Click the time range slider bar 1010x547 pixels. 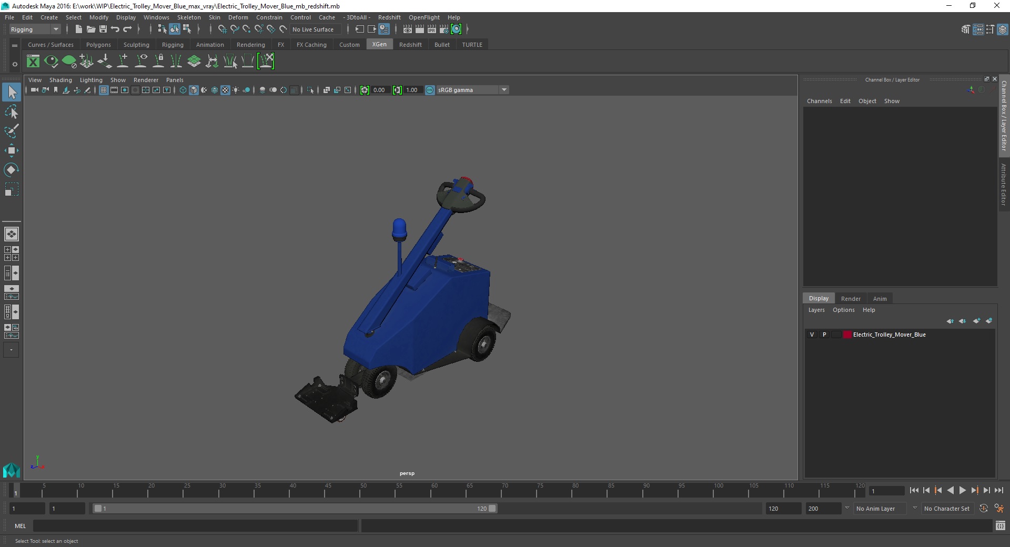pos(295,509)
